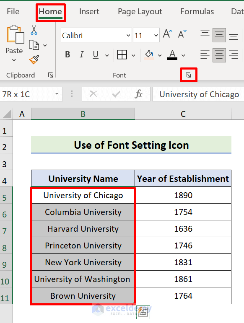Switch to the Home tab
The image size is (244, 323).
[x=50, y=12]
